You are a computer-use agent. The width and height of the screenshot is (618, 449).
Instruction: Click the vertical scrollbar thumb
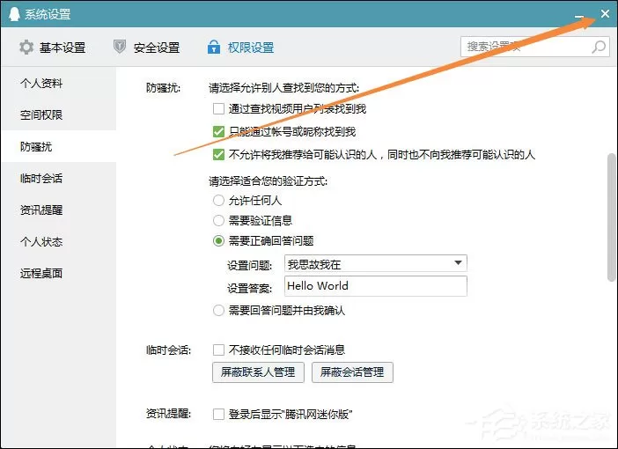pyautogui.click(x=611, y=217)
